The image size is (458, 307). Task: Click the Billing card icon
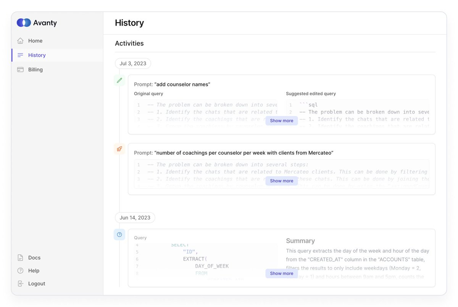point(20,70)
